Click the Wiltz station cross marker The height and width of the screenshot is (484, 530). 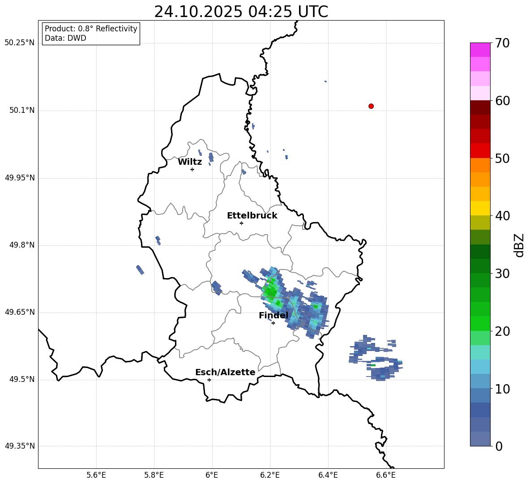tap(192, 169)
